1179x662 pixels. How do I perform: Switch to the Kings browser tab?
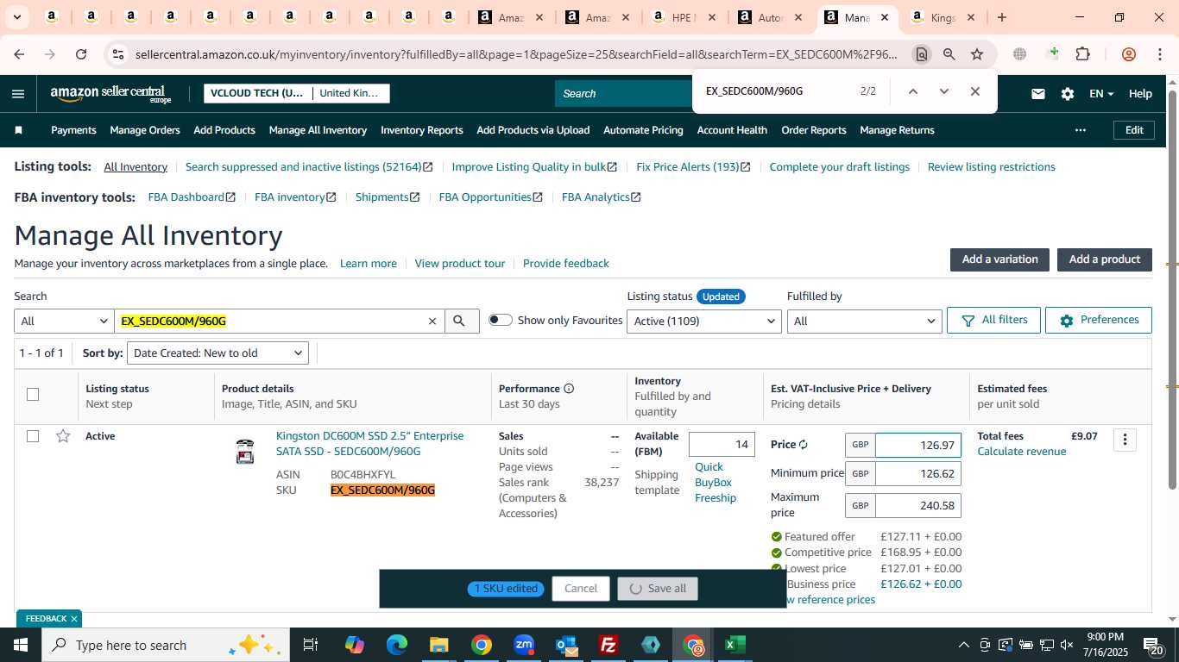pos(943,17)
